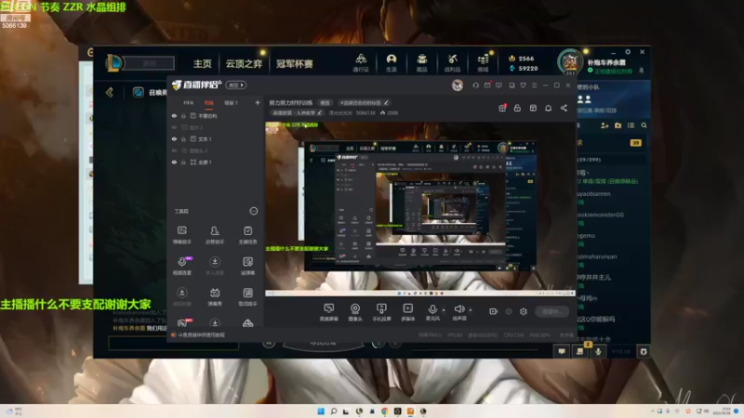Open the 战利品 loot icon in League client
Viewport: 744px width, 418px height.
click(452, 62)
